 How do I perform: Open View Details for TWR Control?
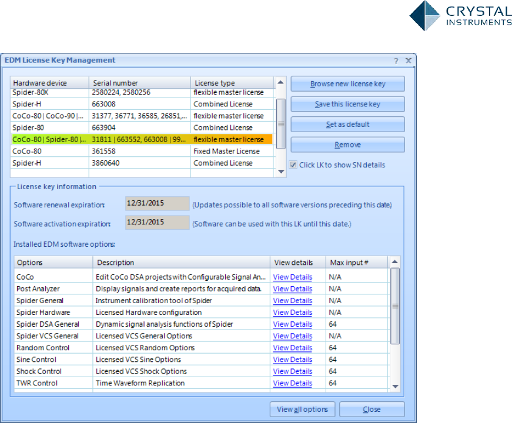click(292, 383)
